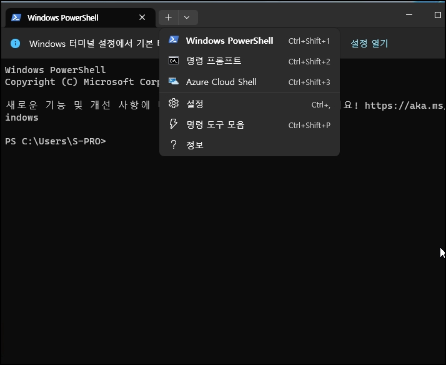
Task: Toggle the new-tab dropdown chevron
Action: tap(187, 17)
